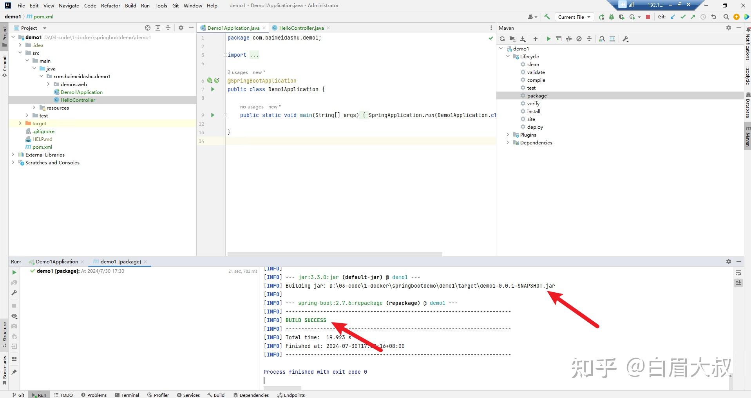Toggle Maven Offline Mode icon
This screenshot has width=751, height=398.
pos(569,39)
